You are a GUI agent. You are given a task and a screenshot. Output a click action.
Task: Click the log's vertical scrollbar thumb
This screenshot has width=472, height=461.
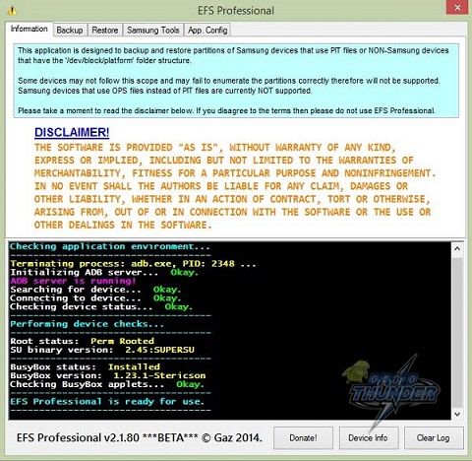pyautogui.click(x=457, y=332)
